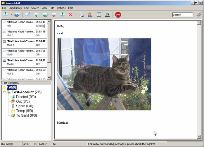Image resolution: width=204 pixels, height=147 pixels.
Task: Click the reply-all icon with two green arrows
Action: (x=45, y=15)
